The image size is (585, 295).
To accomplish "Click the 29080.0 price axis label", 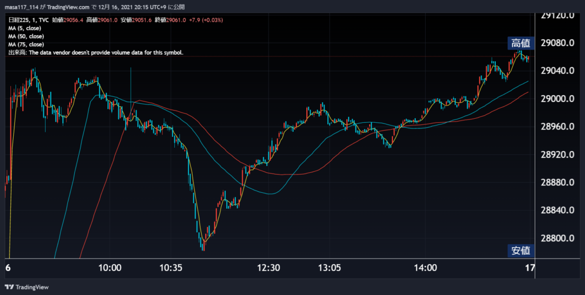I will coord(558,43).
